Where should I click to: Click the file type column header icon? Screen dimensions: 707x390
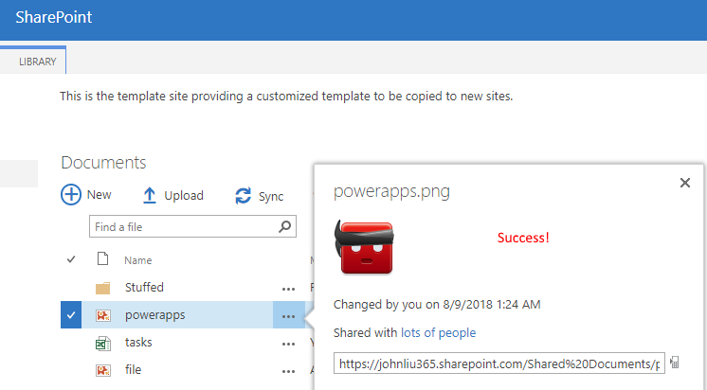pos(103,259)
